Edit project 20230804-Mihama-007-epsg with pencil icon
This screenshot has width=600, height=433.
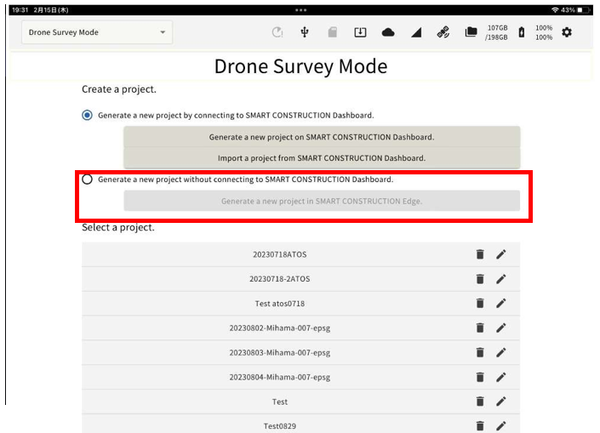(x=501, y=377)
